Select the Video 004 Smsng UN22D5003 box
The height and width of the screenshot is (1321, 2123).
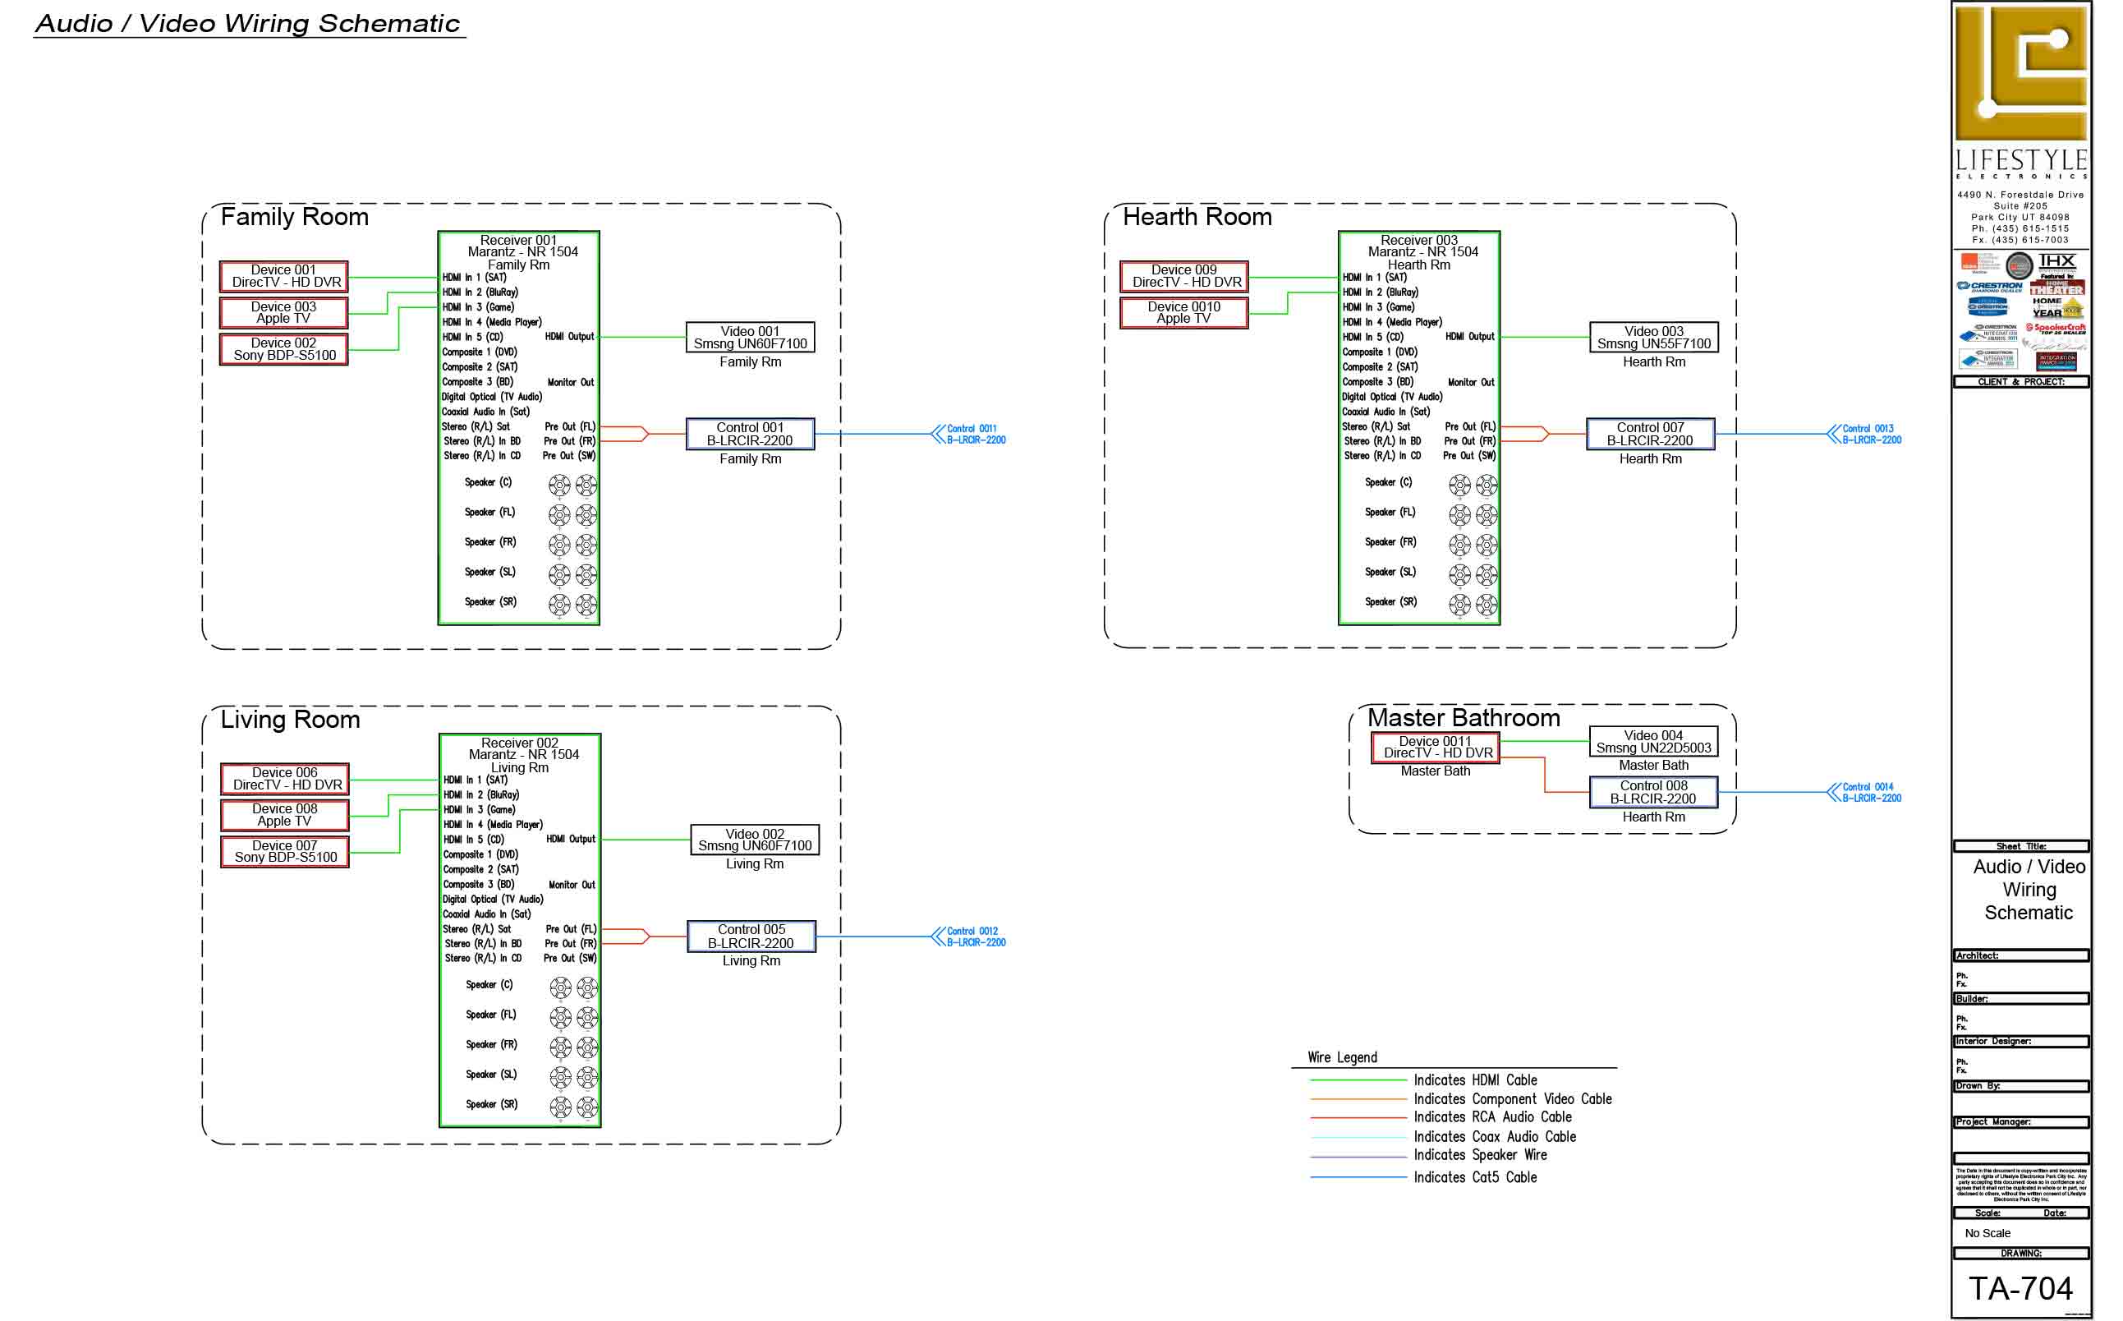(1653, 742)
